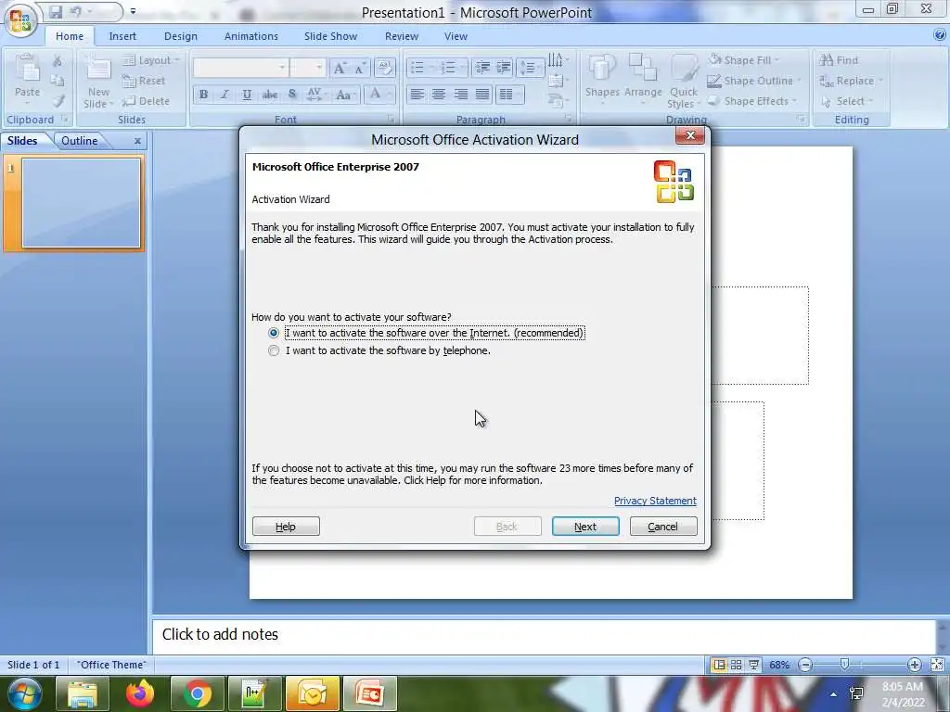Open the font name combo box
Viewport: 950px width, 712px height.
[x=240, y=67]
